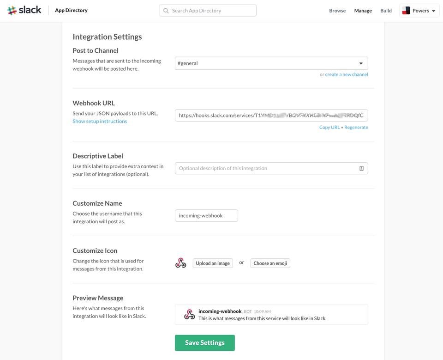Click the Copy URL link
The image size is (443, 360).
pos(329,127)
